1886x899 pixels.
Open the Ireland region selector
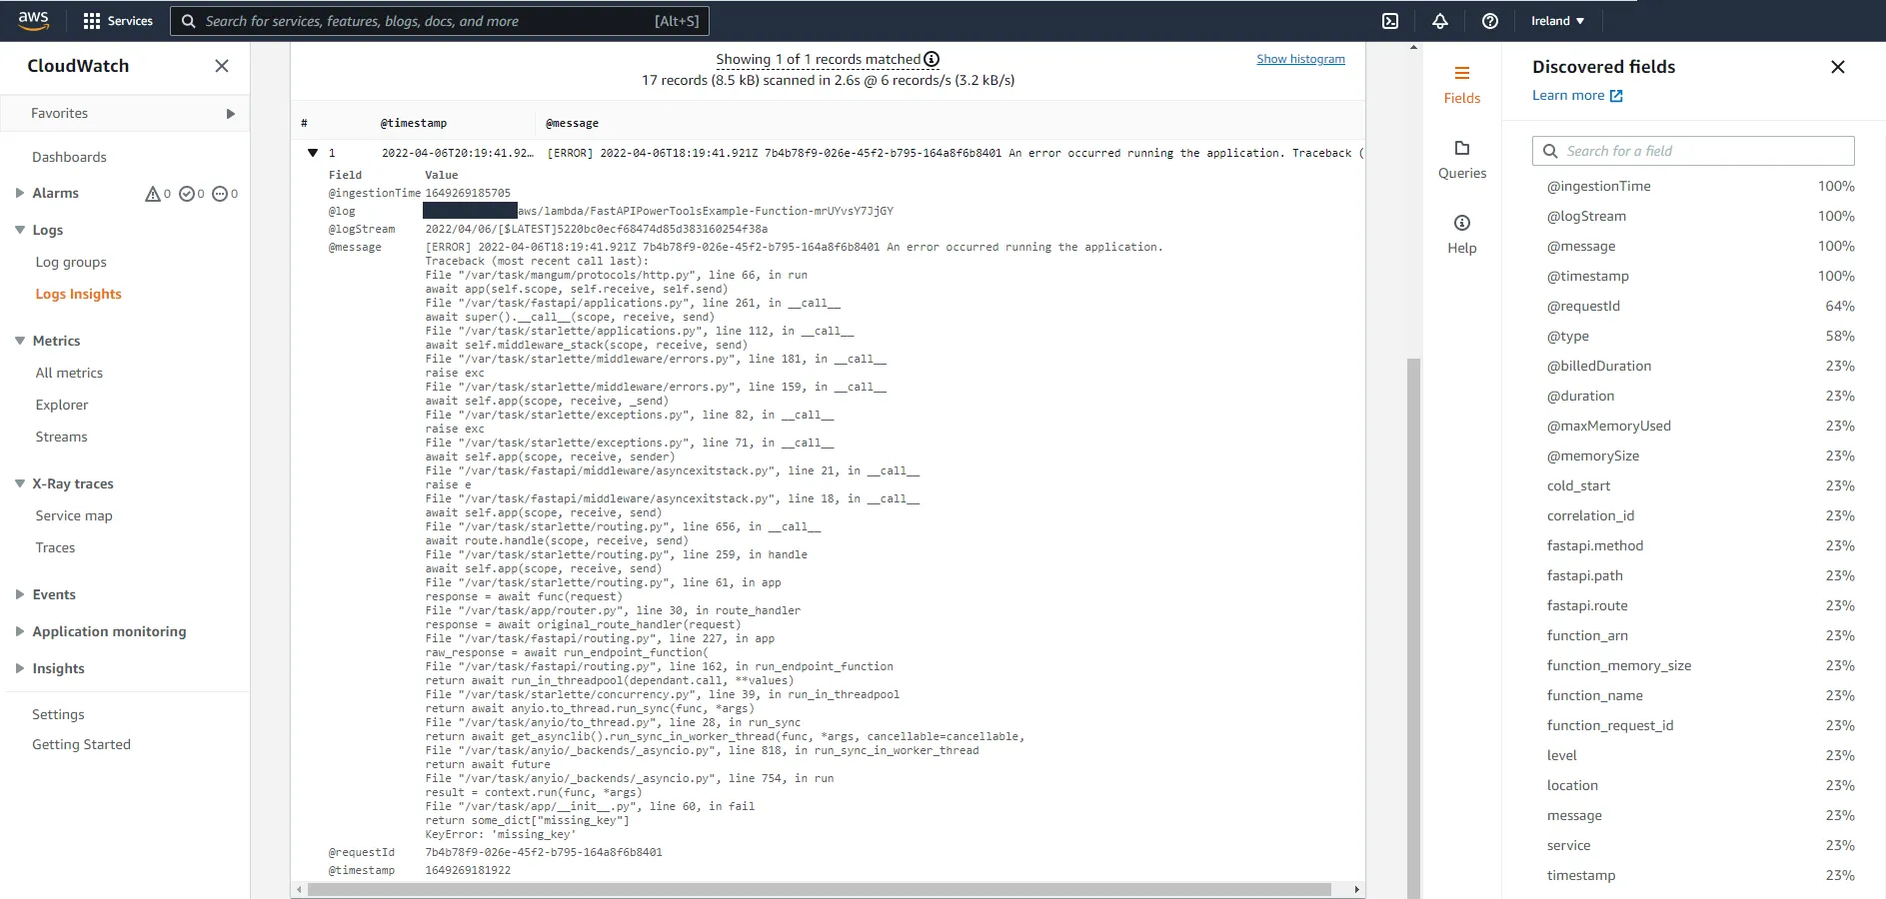click(x=1555, y=20)
